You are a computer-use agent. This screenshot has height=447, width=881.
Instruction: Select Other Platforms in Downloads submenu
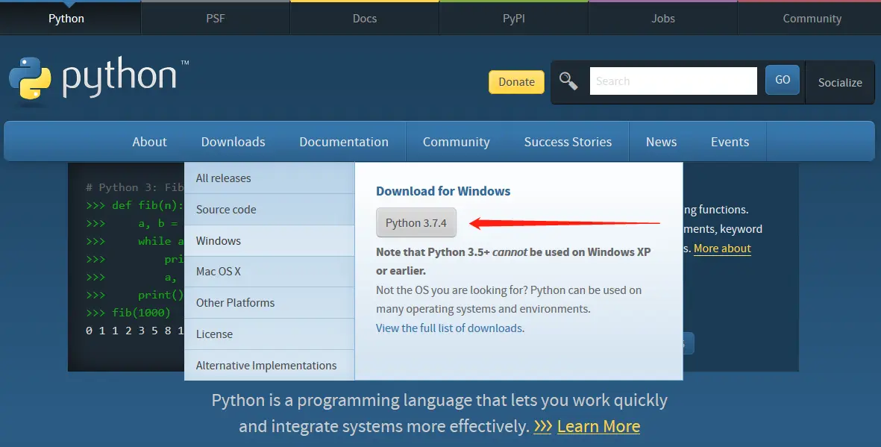[x=269, y=302]
